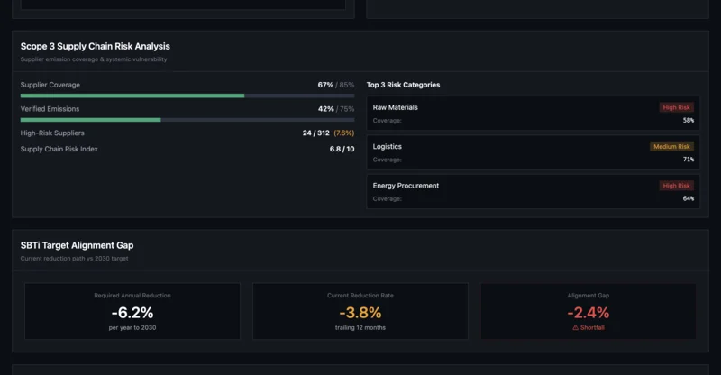721x375 pixels.
Task: Click the 67% Supplier Coverage value
Action: point(325,85)
